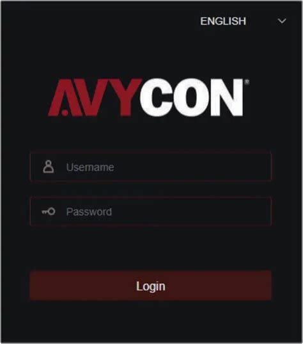The height and width of the screenshot is (344, 303).
Task: Click the Password placeholder text
Action: 89,212
